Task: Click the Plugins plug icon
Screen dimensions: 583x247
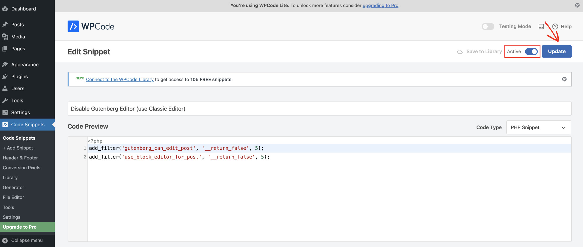Action: (5, 77)
